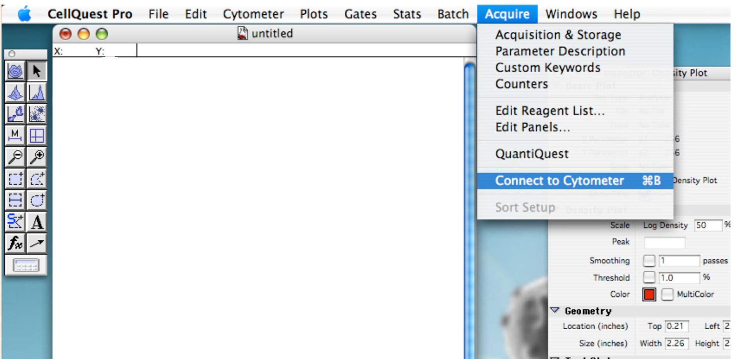The height and width of the screenshot is (359, 736).
Task: Click the Width size field showing 2.26
Action: point(677,343)
